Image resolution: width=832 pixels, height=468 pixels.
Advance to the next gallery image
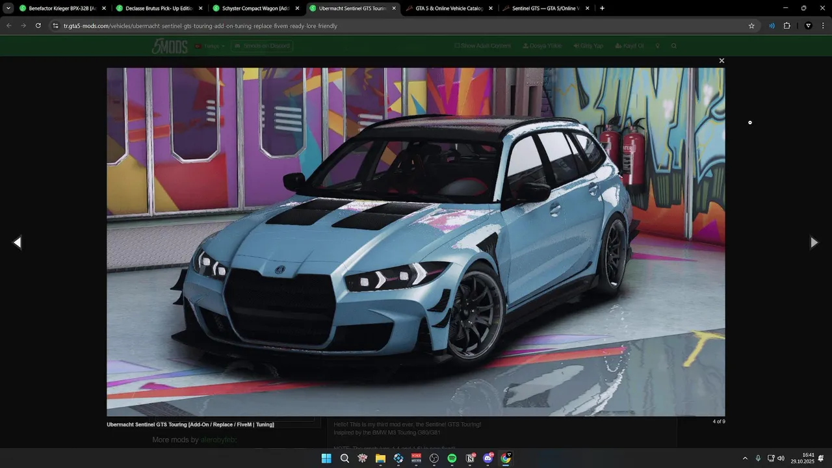click(x=814, y=242)
